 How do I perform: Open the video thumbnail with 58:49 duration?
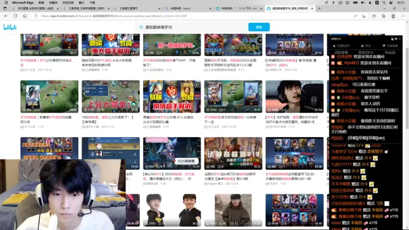(294, 210)
